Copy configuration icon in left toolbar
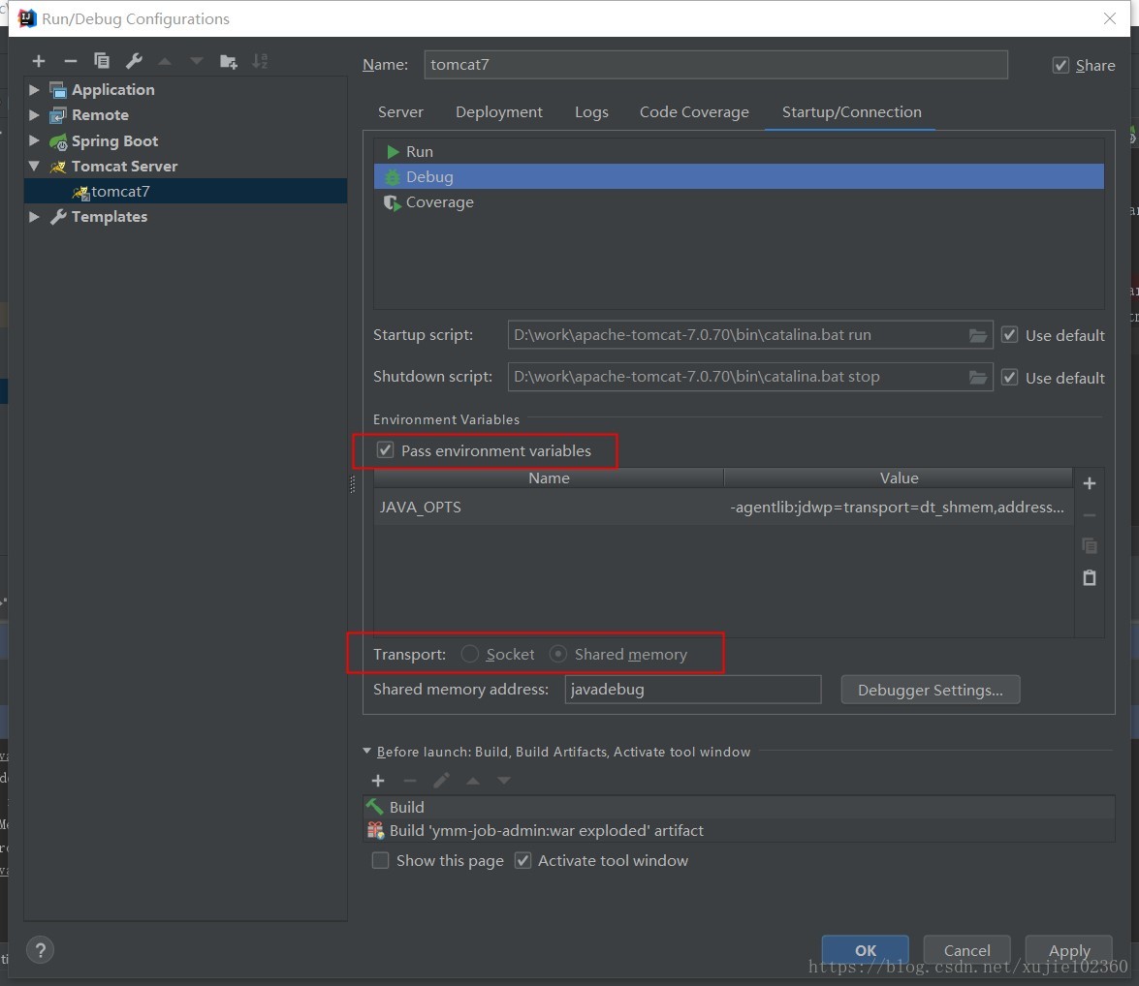 tap(102, 61)
